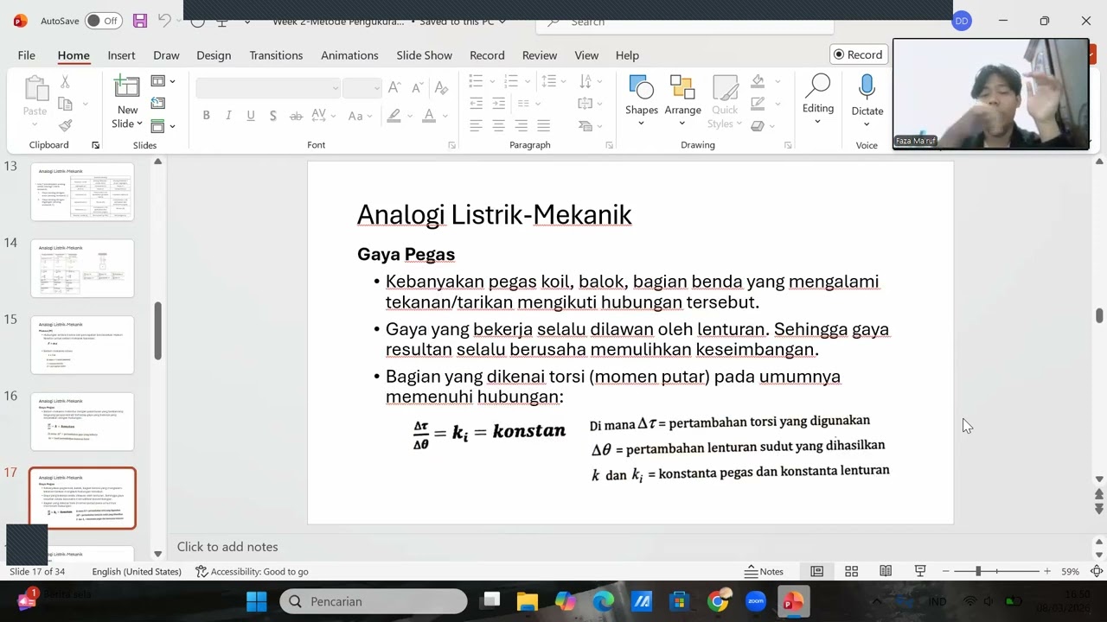The image size is (1107, 622).
Task: Apply text Shadow formatting
Action: click(x=273, y=116)
